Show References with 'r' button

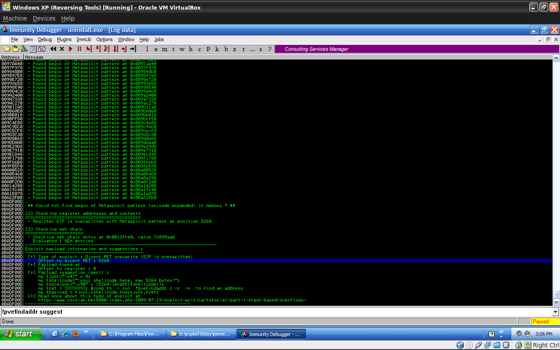(243, 49)
